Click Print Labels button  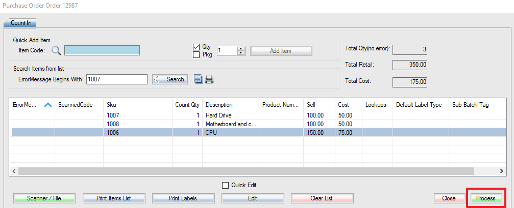pos(183,198)
